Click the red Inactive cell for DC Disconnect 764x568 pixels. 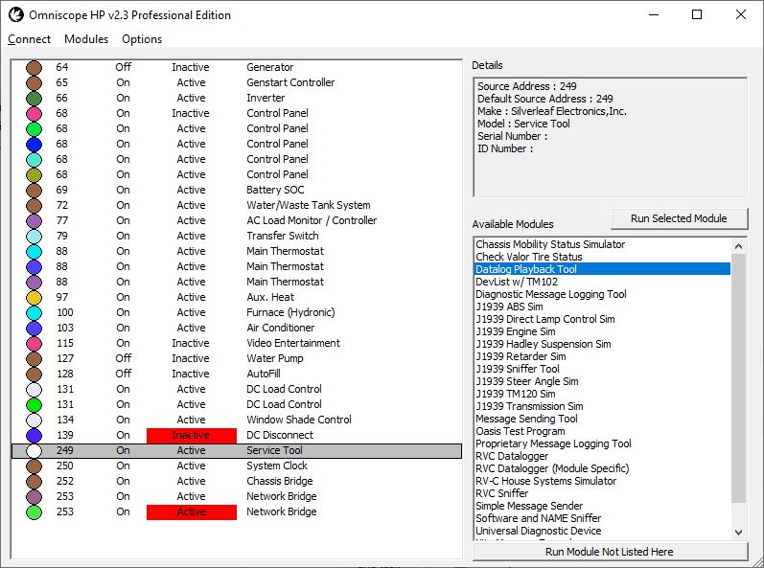coord(192,436)
